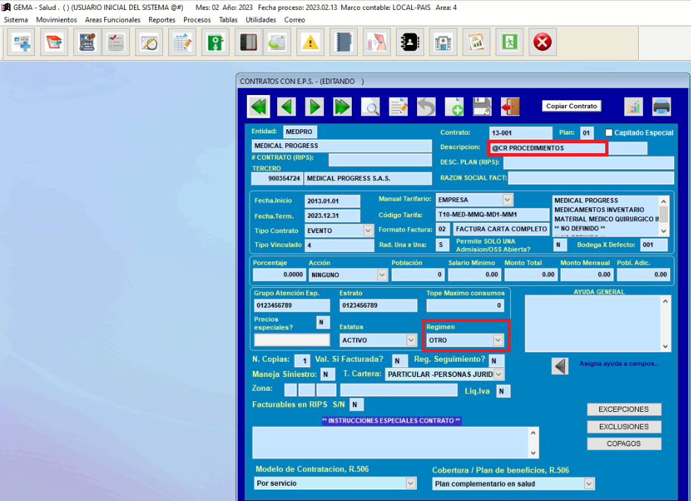Image resolution: width=691 pixels, height=501 pixels.
Task: Open the Procesos menu
Action: pos(197,20)
